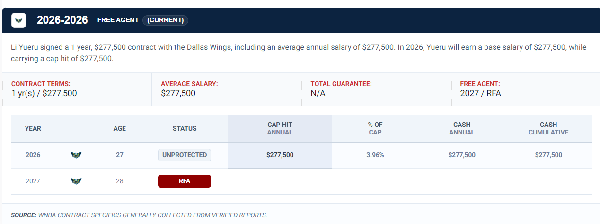The width and height of the screenshot is (600, 224).
Task: Click Dallas Wings icon in 2027 row
Action: tap(76, 181)
